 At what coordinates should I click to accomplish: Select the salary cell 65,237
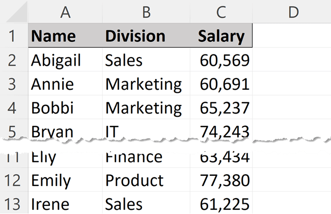(x=220, y=108)
